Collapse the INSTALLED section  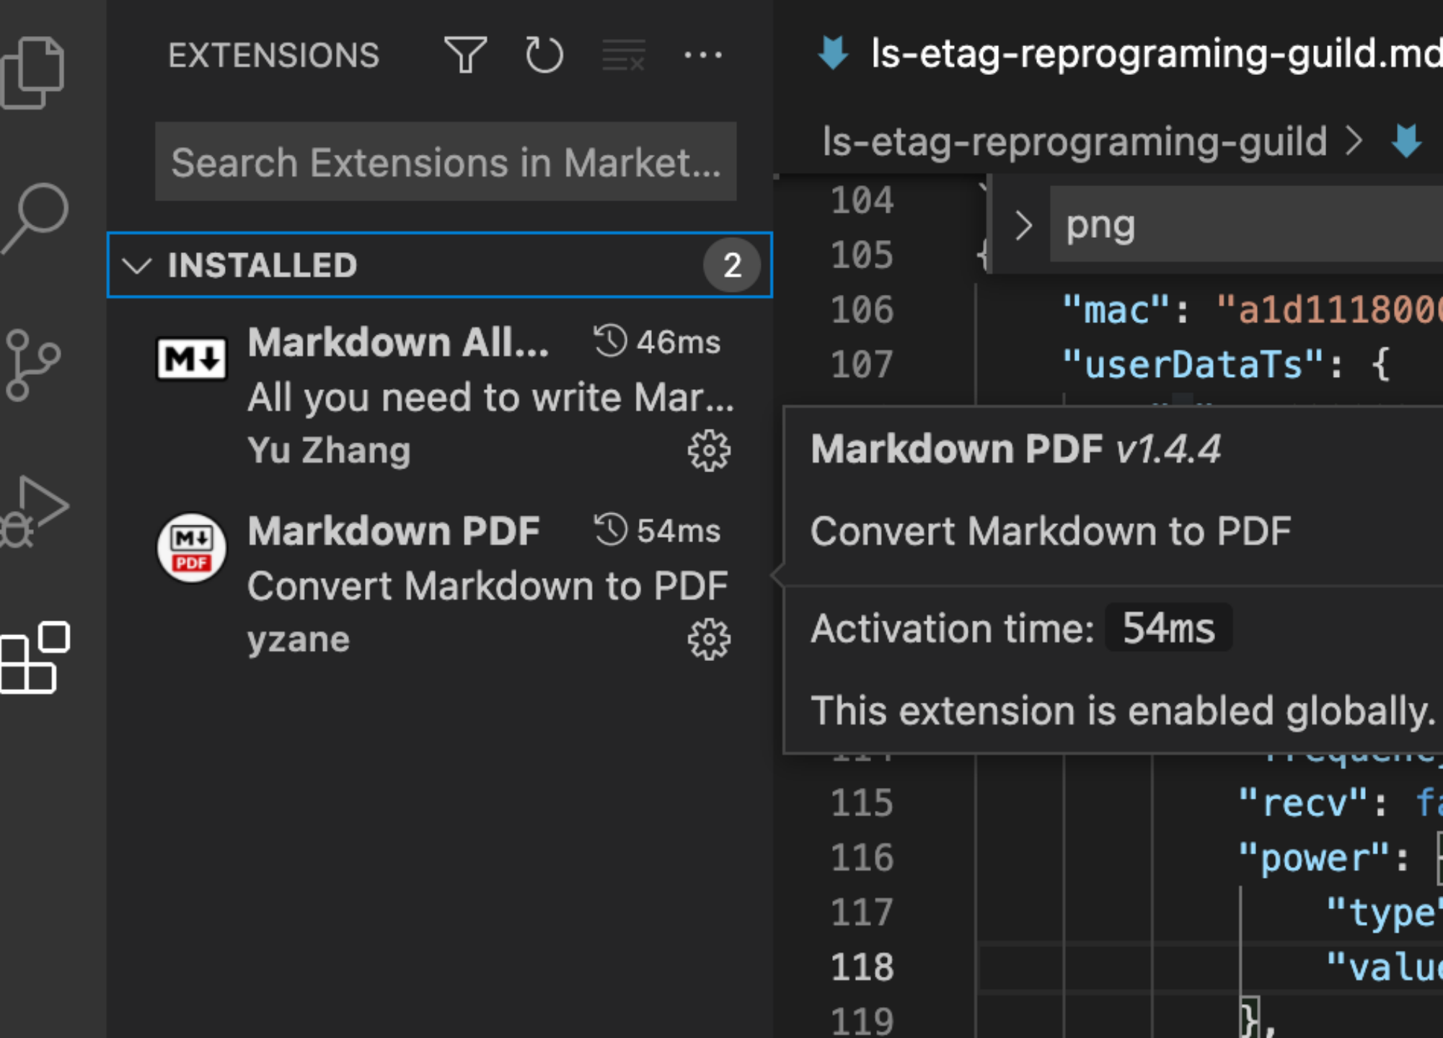coord(137,265)
